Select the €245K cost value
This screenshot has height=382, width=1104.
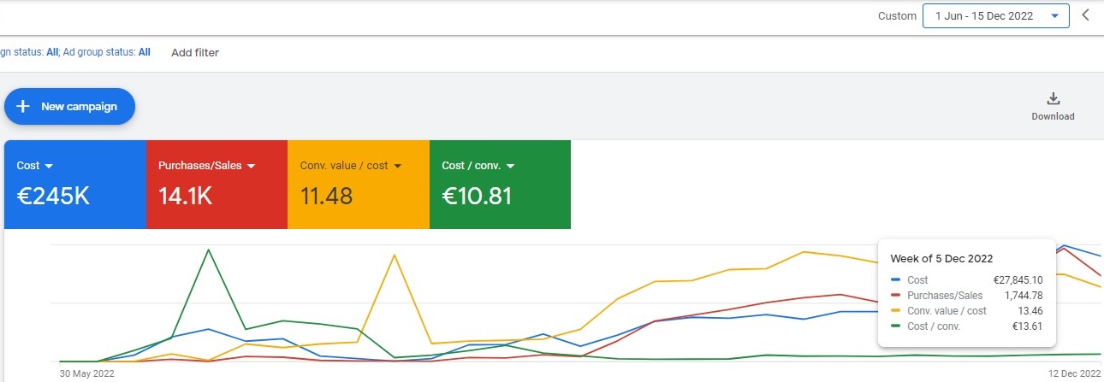tap(53, 197)
